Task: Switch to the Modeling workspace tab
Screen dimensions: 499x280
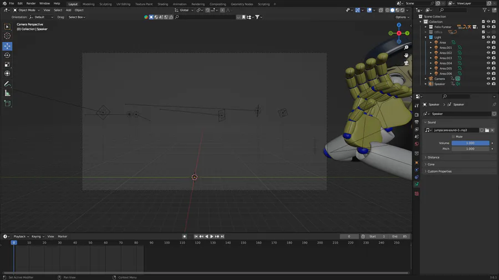Action: tap(89, 4)
